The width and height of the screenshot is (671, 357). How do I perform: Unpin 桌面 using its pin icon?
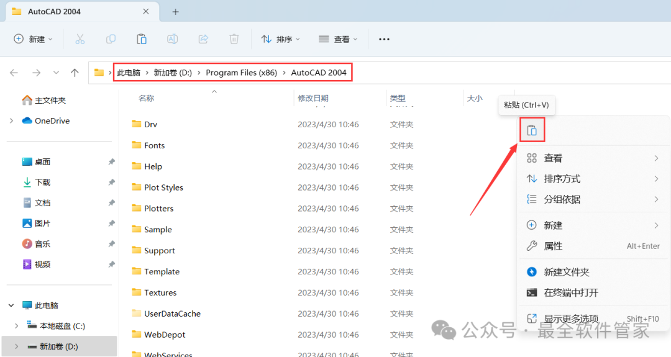112,162
